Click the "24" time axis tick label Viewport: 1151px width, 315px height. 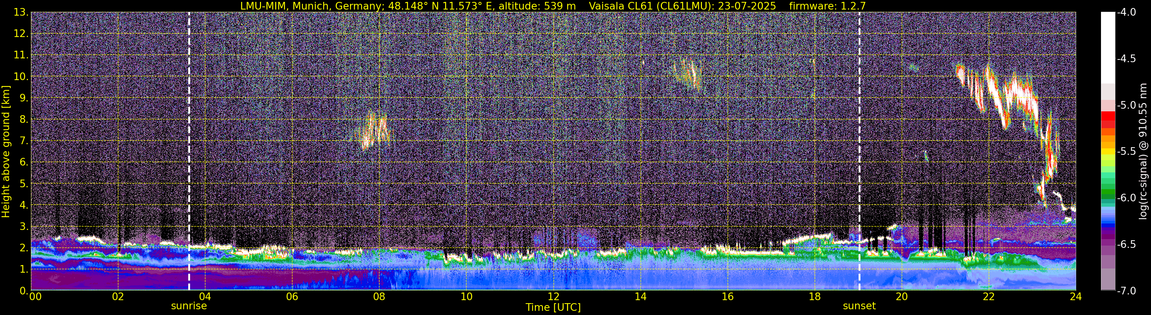pyautogui.click(x=1076, y=297)
